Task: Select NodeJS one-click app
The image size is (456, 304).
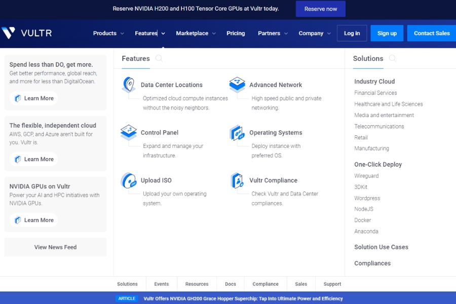Action: point(363,209)
